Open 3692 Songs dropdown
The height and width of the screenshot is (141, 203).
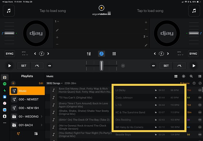tap(54, 83)
